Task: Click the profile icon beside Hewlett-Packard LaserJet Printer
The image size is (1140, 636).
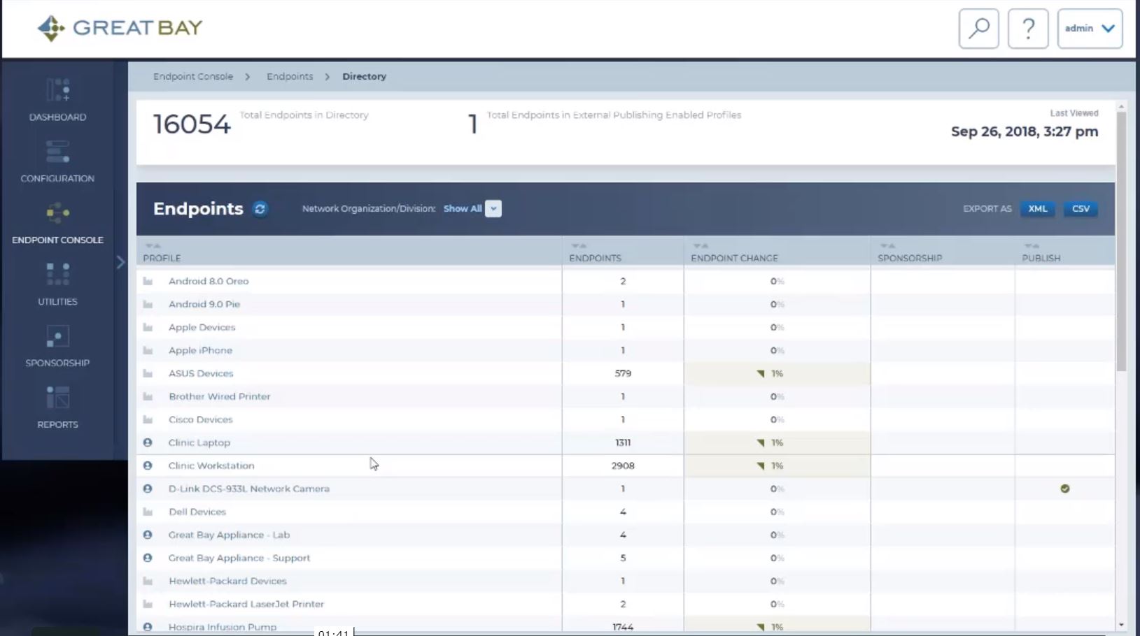Action: pyautogui.click(x=148, y=604)
